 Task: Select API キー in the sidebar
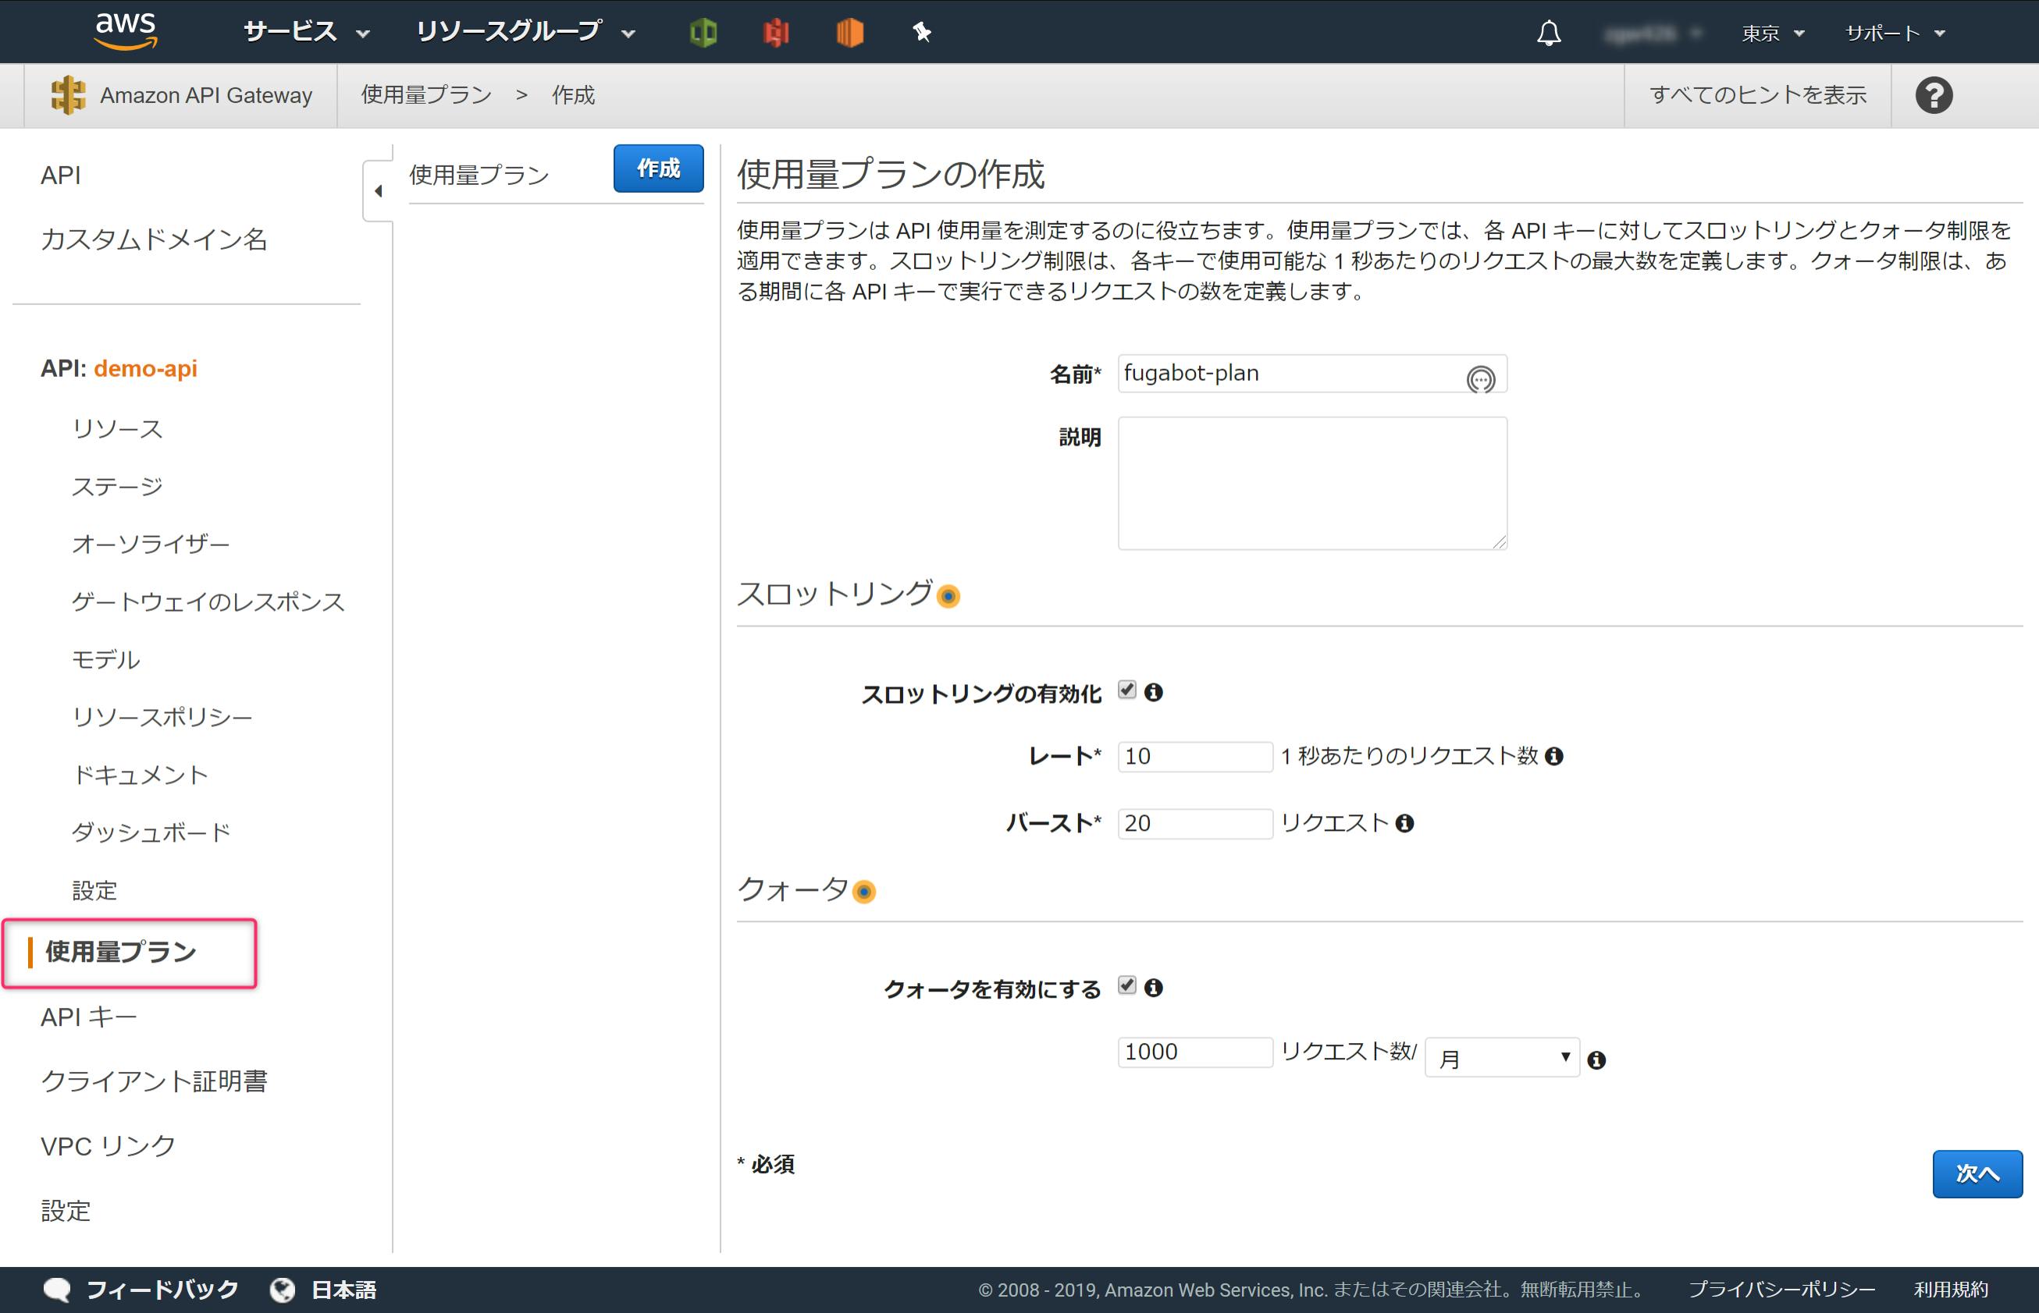89,1017
